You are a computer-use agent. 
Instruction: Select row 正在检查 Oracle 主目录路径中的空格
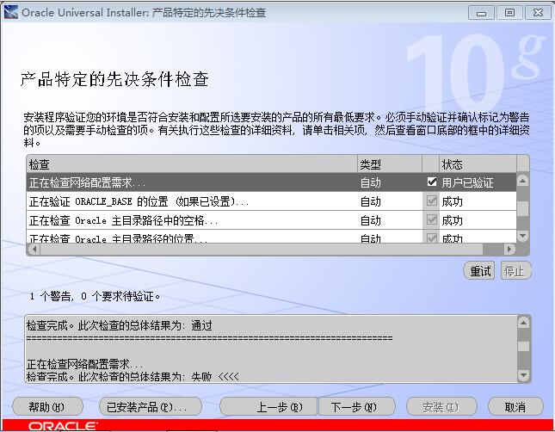(272, 220)
